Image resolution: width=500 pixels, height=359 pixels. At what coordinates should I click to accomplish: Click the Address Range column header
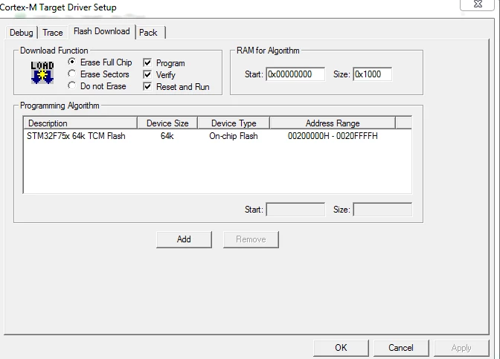click(x=333, y=123)
